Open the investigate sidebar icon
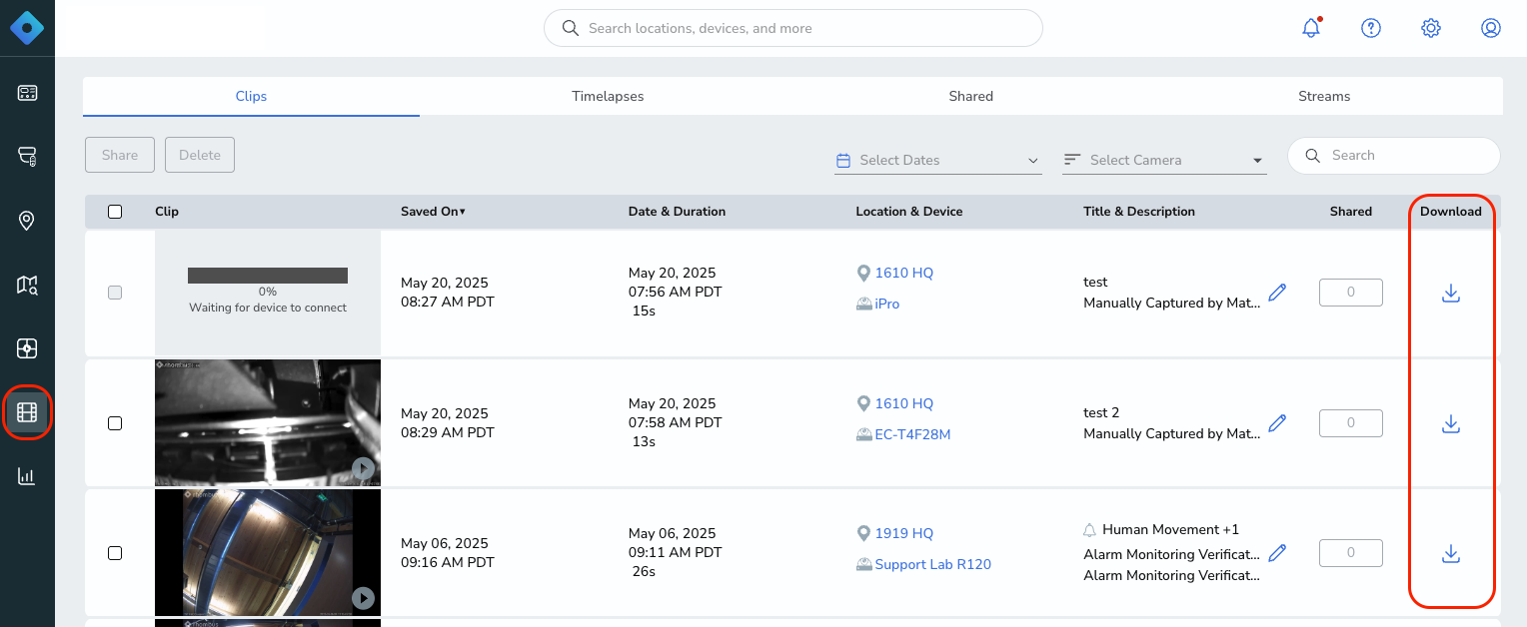1527x627 pixels. 27,348
